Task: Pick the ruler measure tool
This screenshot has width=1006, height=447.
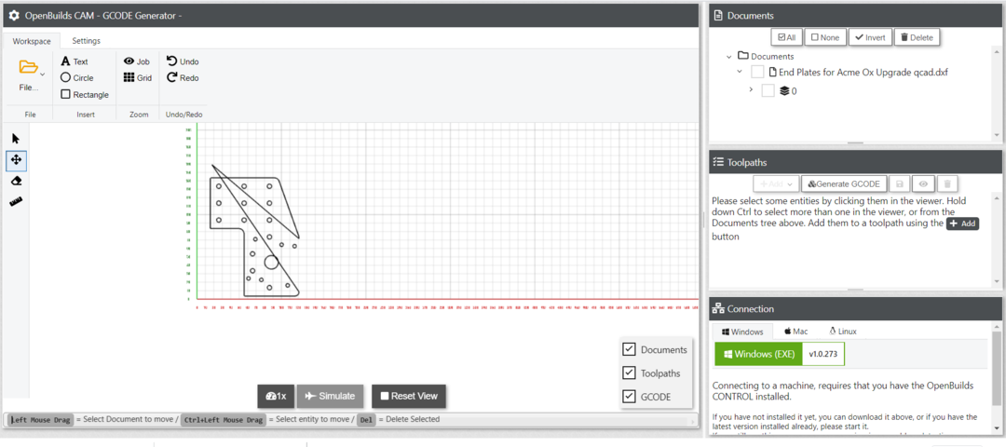Action: click(16, 201)
